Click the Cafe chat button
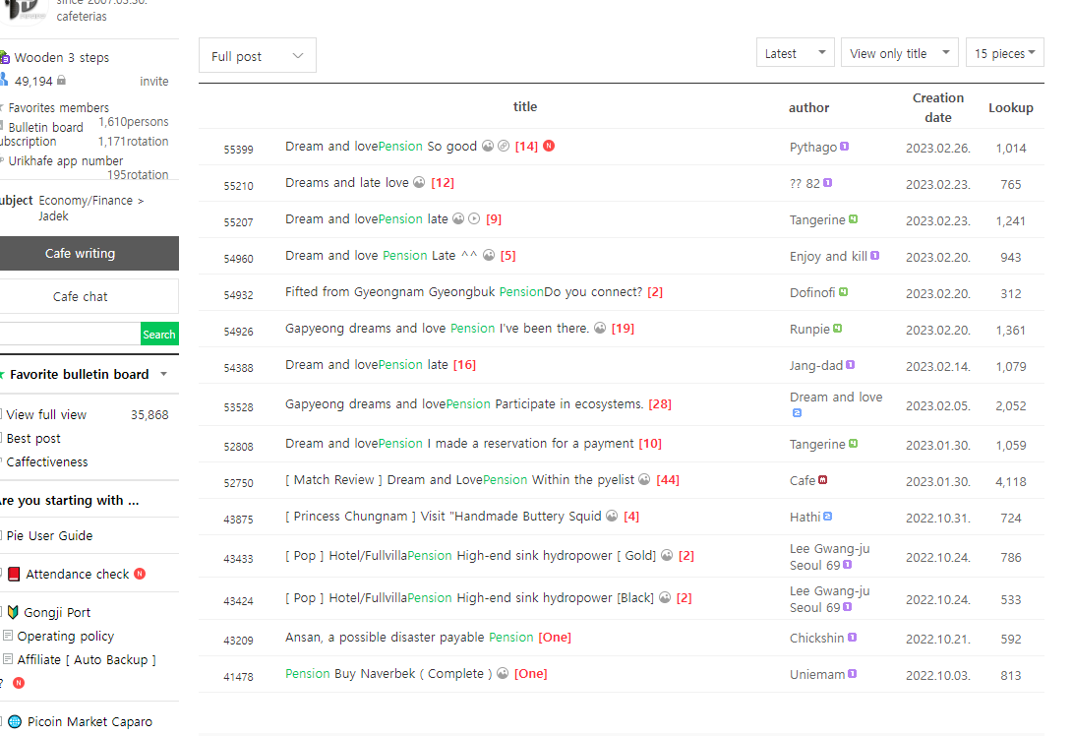 pos(87,296)
